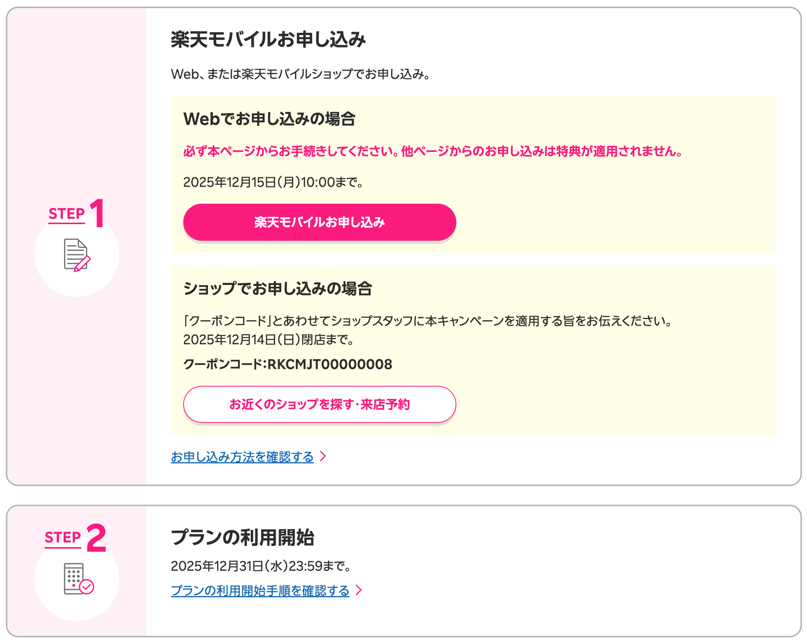Click the chevron after プランの利用開始手順を確認する
The image size is (807, 642).
359,590
